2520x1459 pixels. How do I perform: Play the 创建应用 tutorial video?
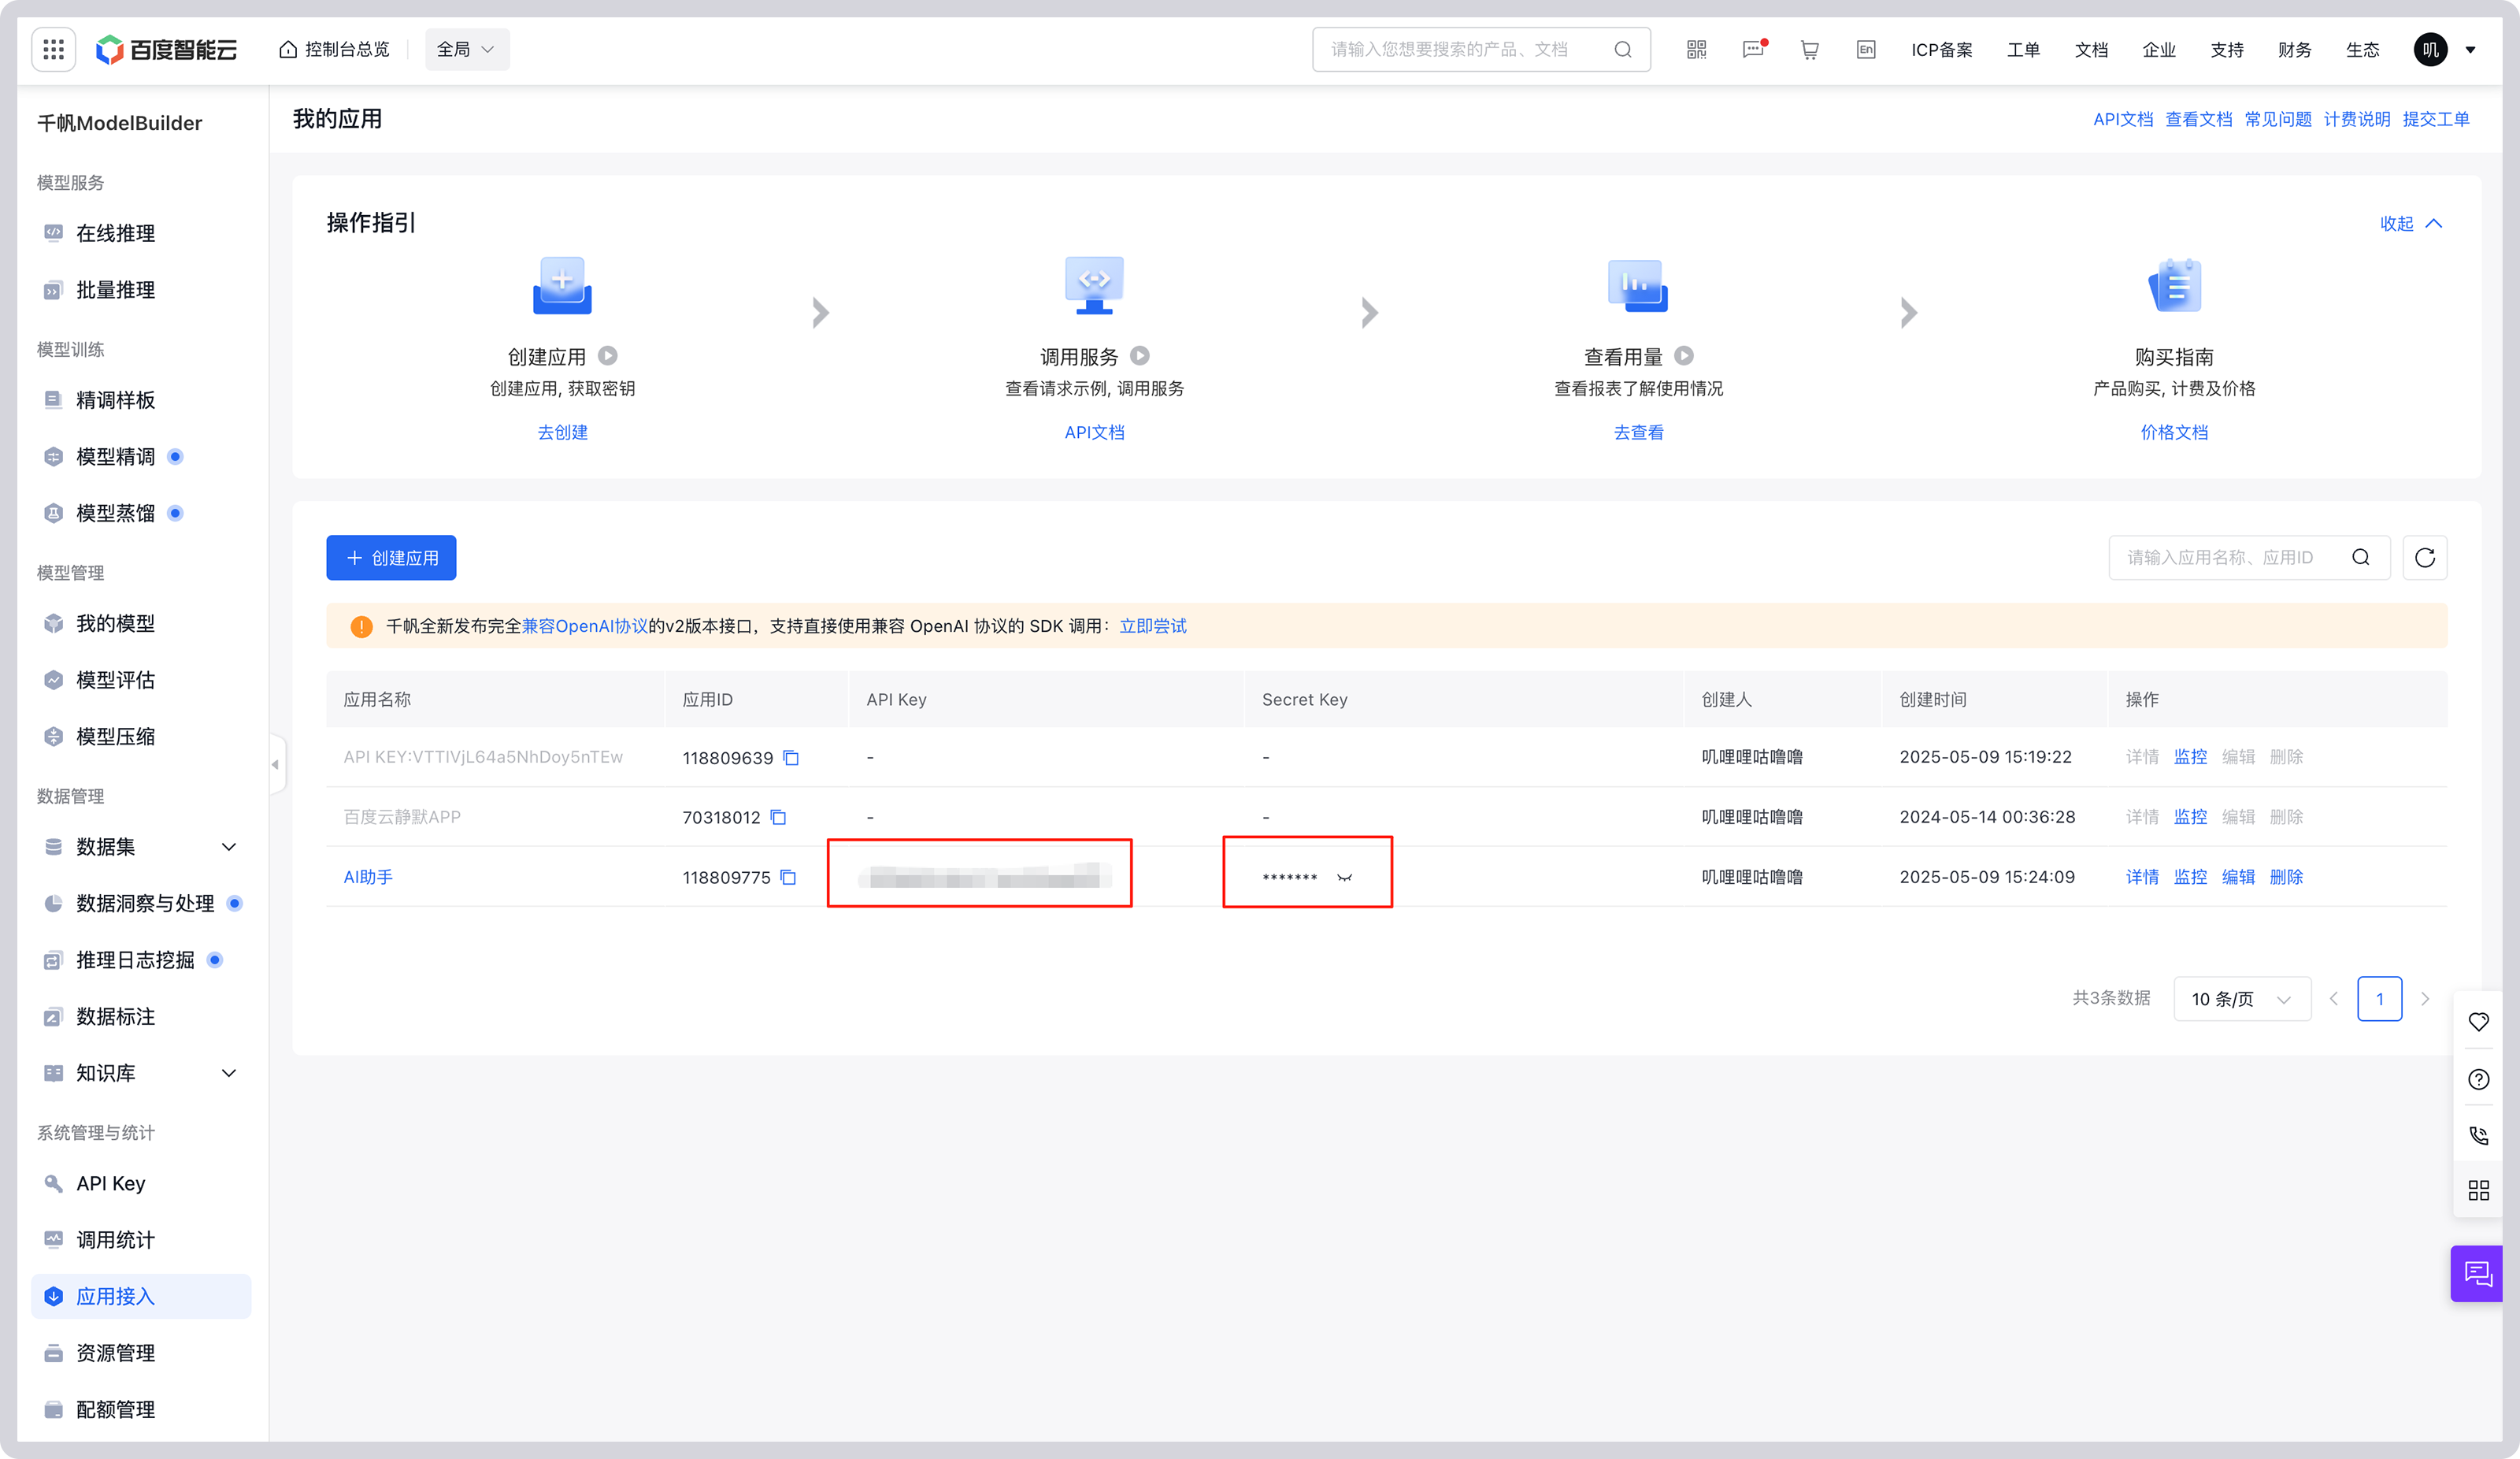click(x=608, y=356)
